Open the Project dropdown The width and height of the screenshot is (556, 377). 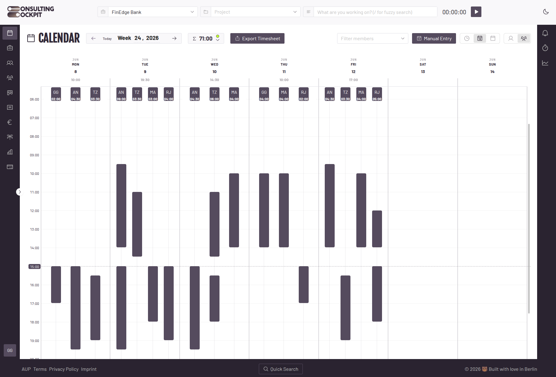tap(255, 12)
